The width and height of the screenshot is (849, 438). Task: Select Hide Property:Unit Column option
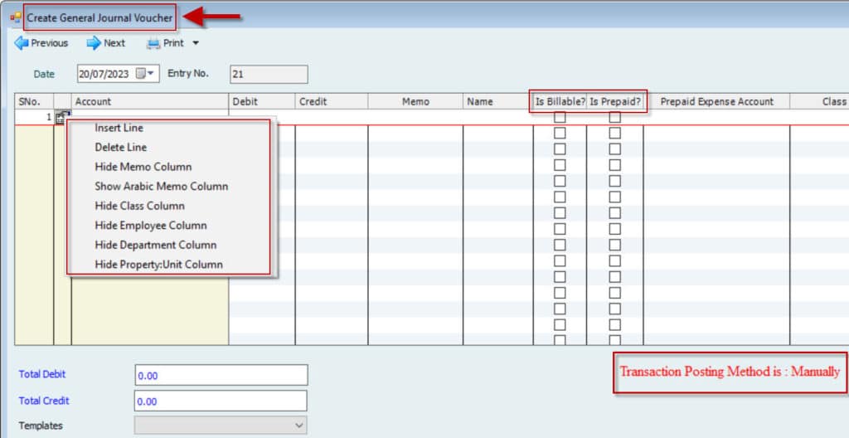click(x=158, y=265)
